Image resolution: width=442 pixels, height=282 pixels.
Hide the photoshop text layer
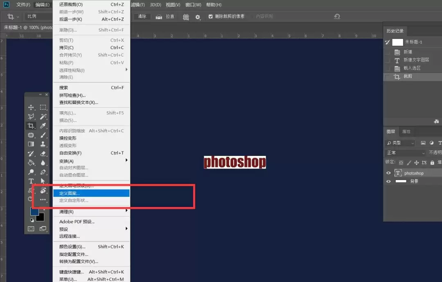[x=388, y=173]
